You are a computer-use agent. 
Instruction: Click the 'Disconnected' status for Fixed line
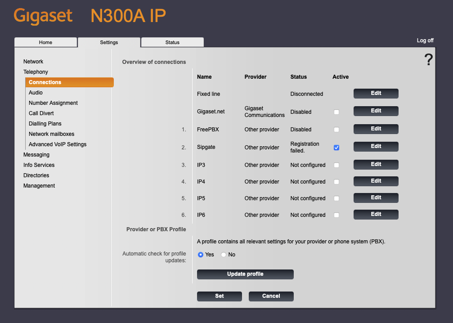(306, 94)
